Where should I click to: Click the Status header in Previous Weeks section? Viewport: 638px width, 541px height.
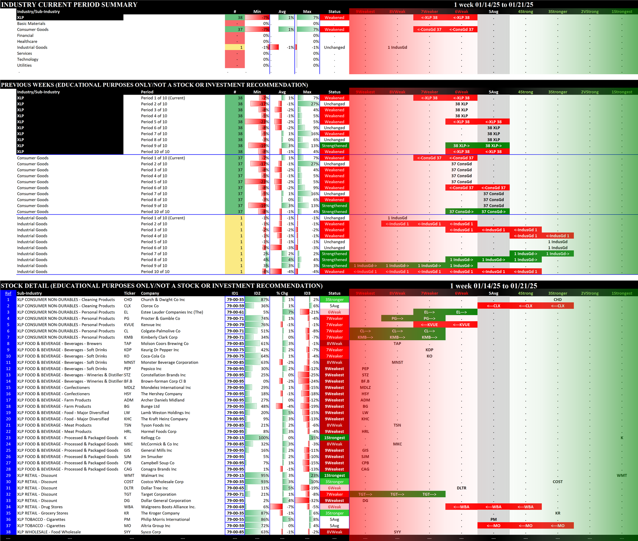(x=334, y=92)
